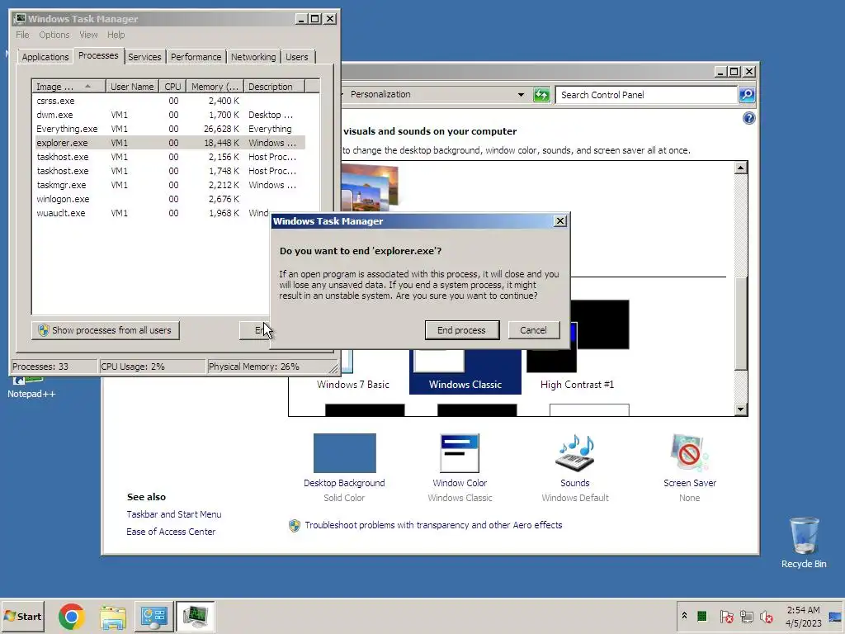Sort processes by Memory column

click(x=215, y=86)
